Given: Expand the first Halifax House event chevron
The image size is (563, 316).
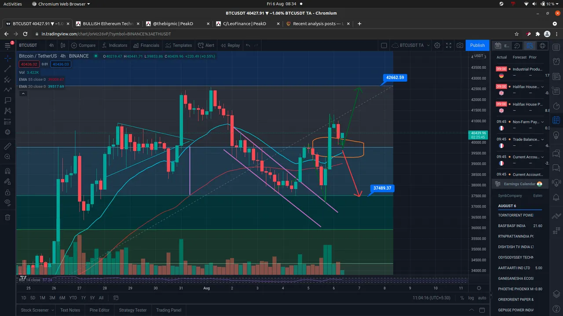Looking at the screenshot, I should 542,87.
